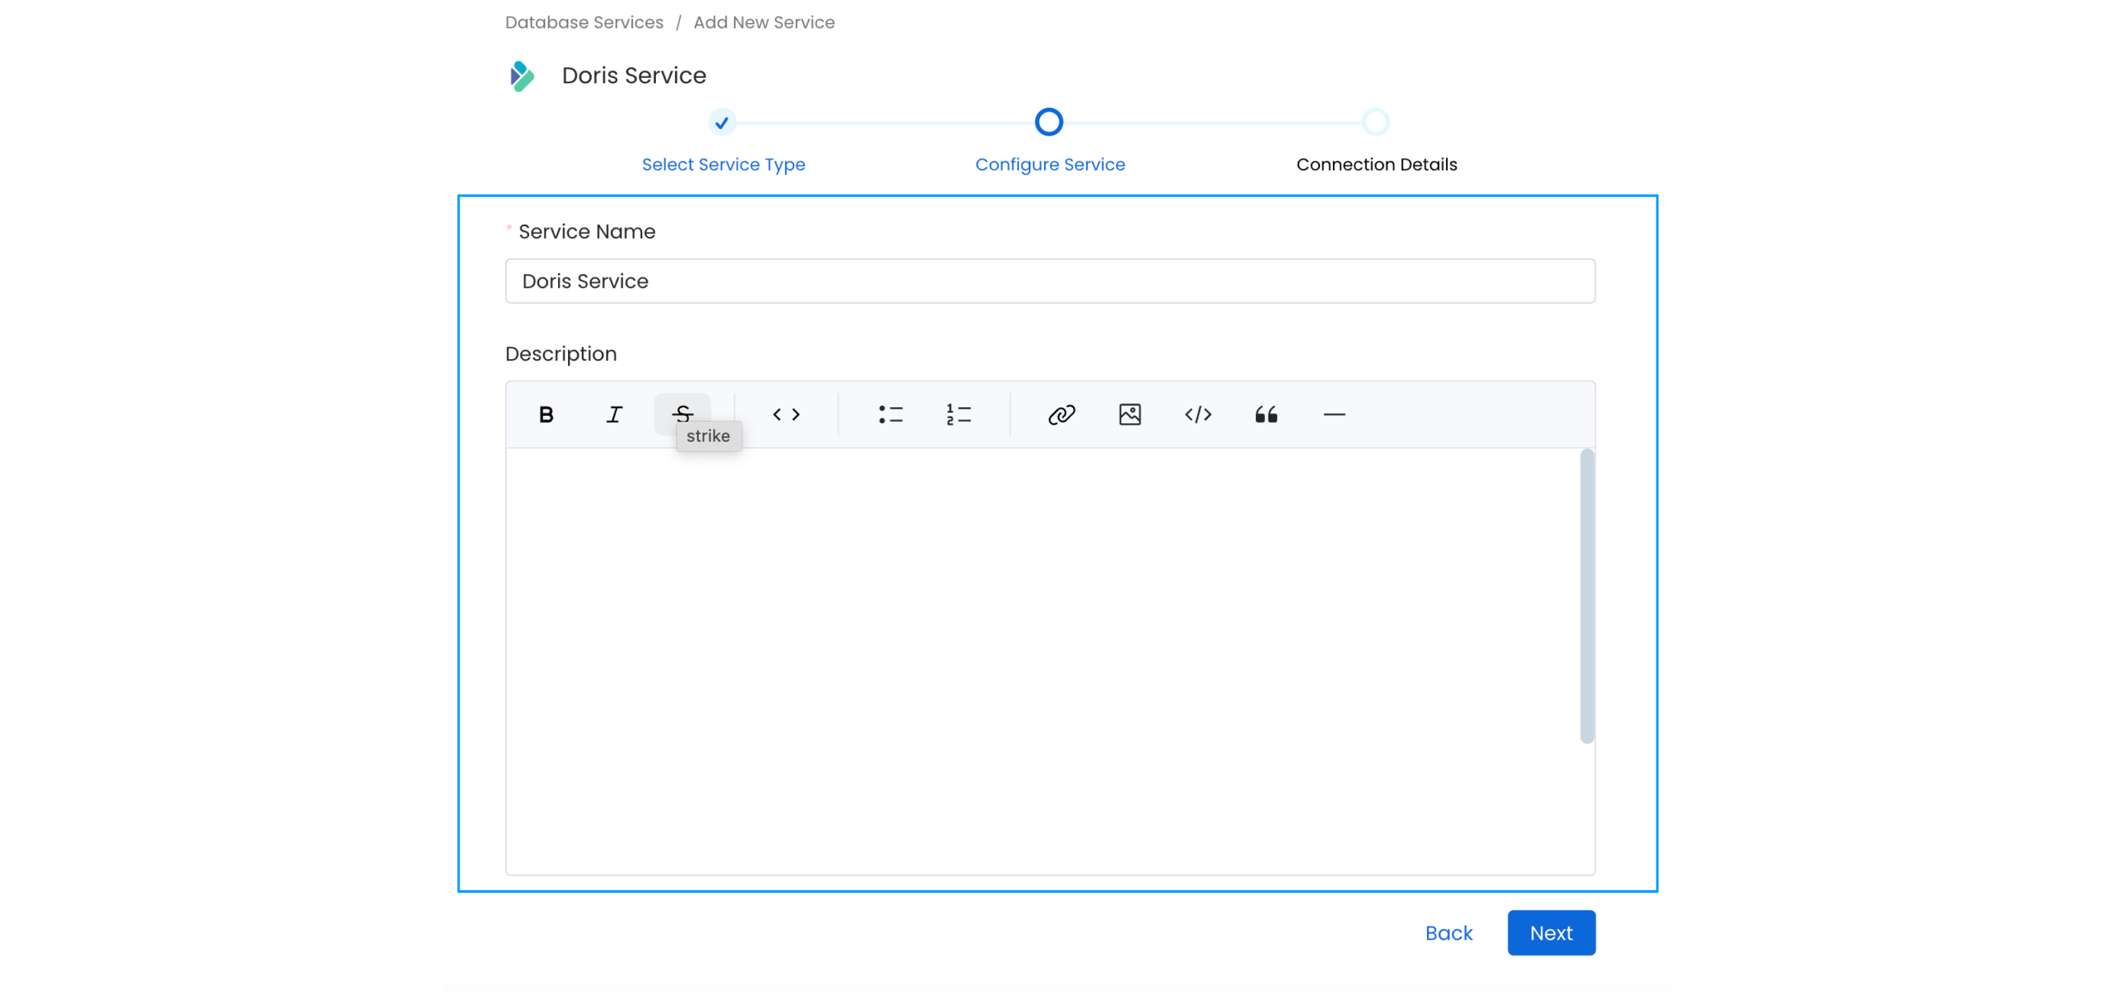
Task: Click the Italic formatting icon
Action: (616, 415)
